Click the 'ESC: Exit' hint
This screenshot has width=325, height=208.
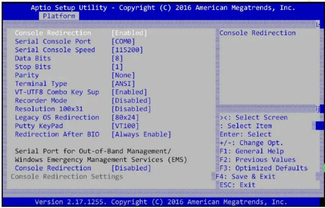[x=237, y=185]
